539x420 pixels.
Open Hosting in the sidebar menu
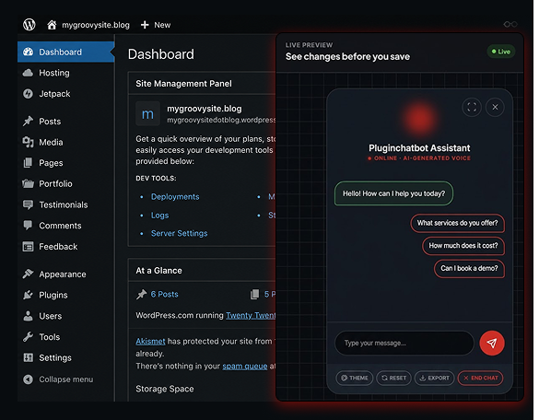tap(65, 73)
